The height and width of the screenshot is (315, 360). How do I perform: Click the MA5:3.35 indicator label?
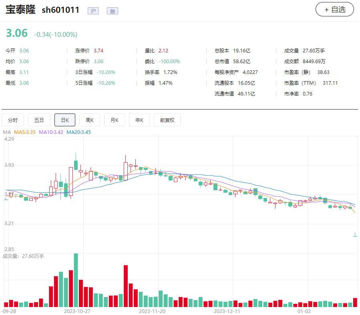25,132
